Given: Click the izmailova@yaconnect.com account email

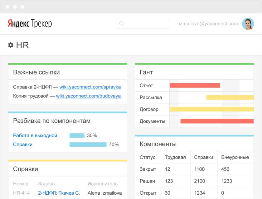Looking at the screenshot, I should click(x=208, y=24).
